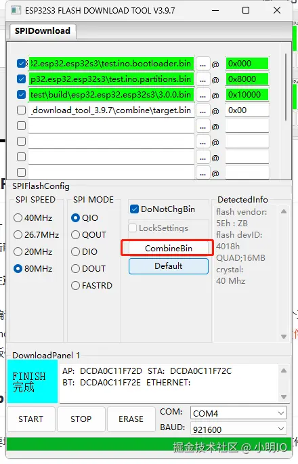
Task: Click the 'flash vendor:' detected info text
Action: click(241, 212)
